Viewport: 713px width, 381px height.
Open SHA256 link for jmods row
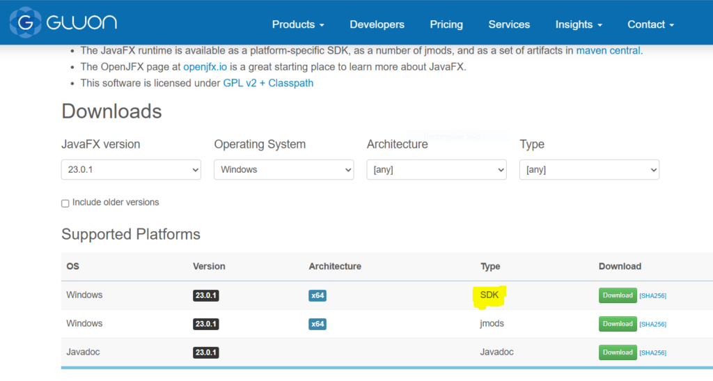click(652, 324)
